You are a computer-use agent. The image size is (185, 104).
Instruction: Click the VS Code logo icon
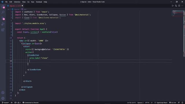pyautogui.click(x=2, y=2)
